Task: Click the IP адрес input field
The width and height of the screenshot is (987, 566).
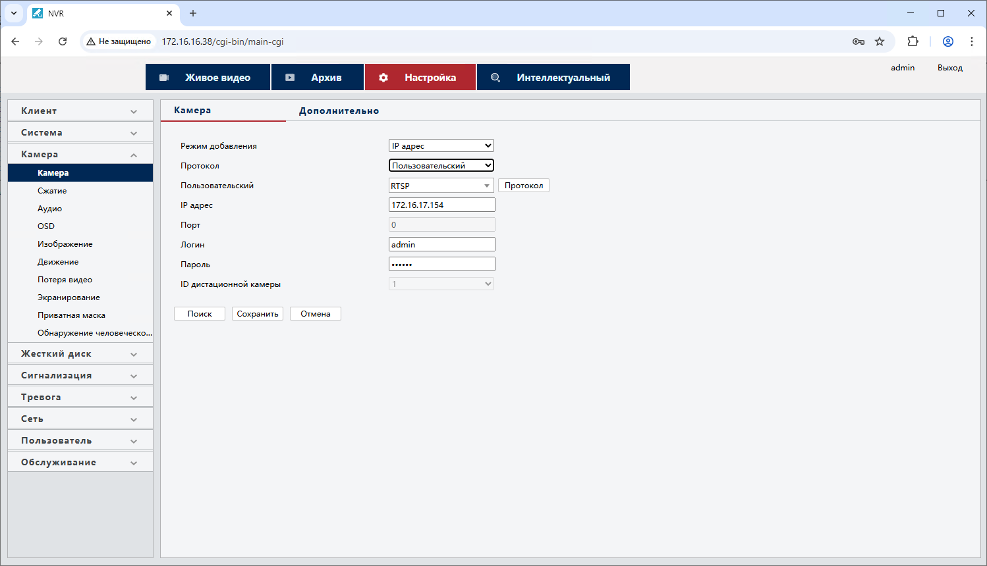Action: coord(442,205)
